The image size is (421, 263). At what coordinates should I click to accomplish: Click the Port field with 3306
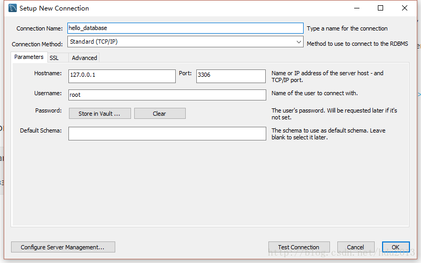[x=231, y=76]
